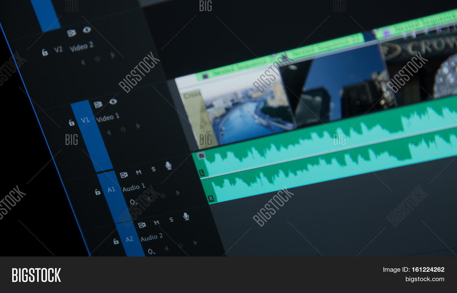Go to previous keyframe on Audio 1
Image resolution: width=457 pixels, height=293 pixels.
149,199
